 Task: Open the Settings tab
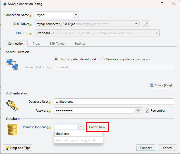(80, 44)
